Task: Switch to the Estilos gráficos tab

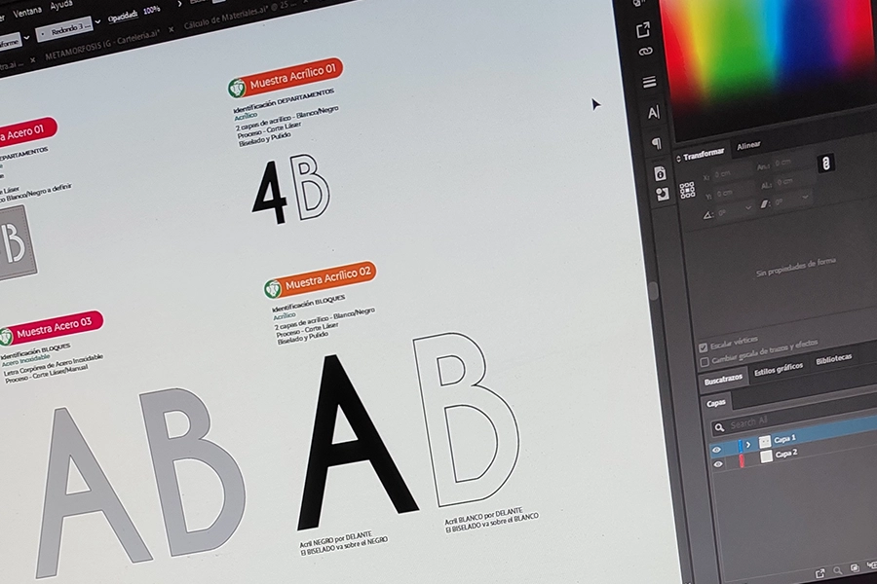Action: pos(778,367)
